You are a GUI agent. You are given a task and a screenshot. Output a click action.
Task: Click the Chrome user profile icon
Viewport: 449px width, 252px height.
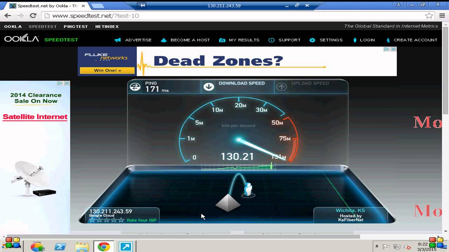tap(399, 5)
